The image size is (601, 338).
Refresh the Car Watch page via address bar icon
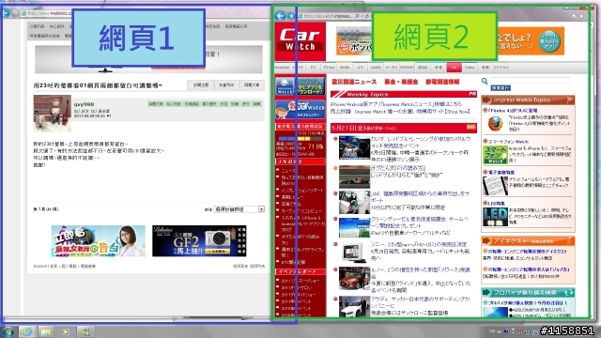(367, 16)
